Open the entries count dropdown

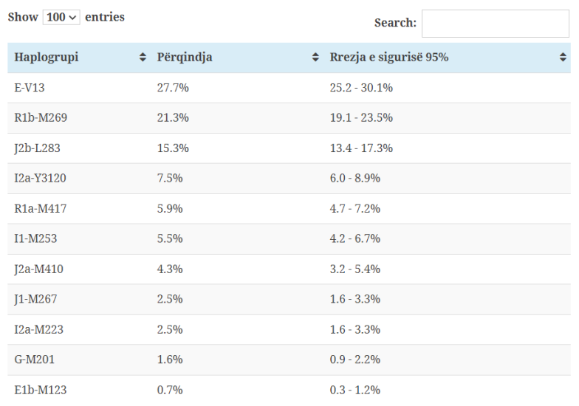click(61, 17)
